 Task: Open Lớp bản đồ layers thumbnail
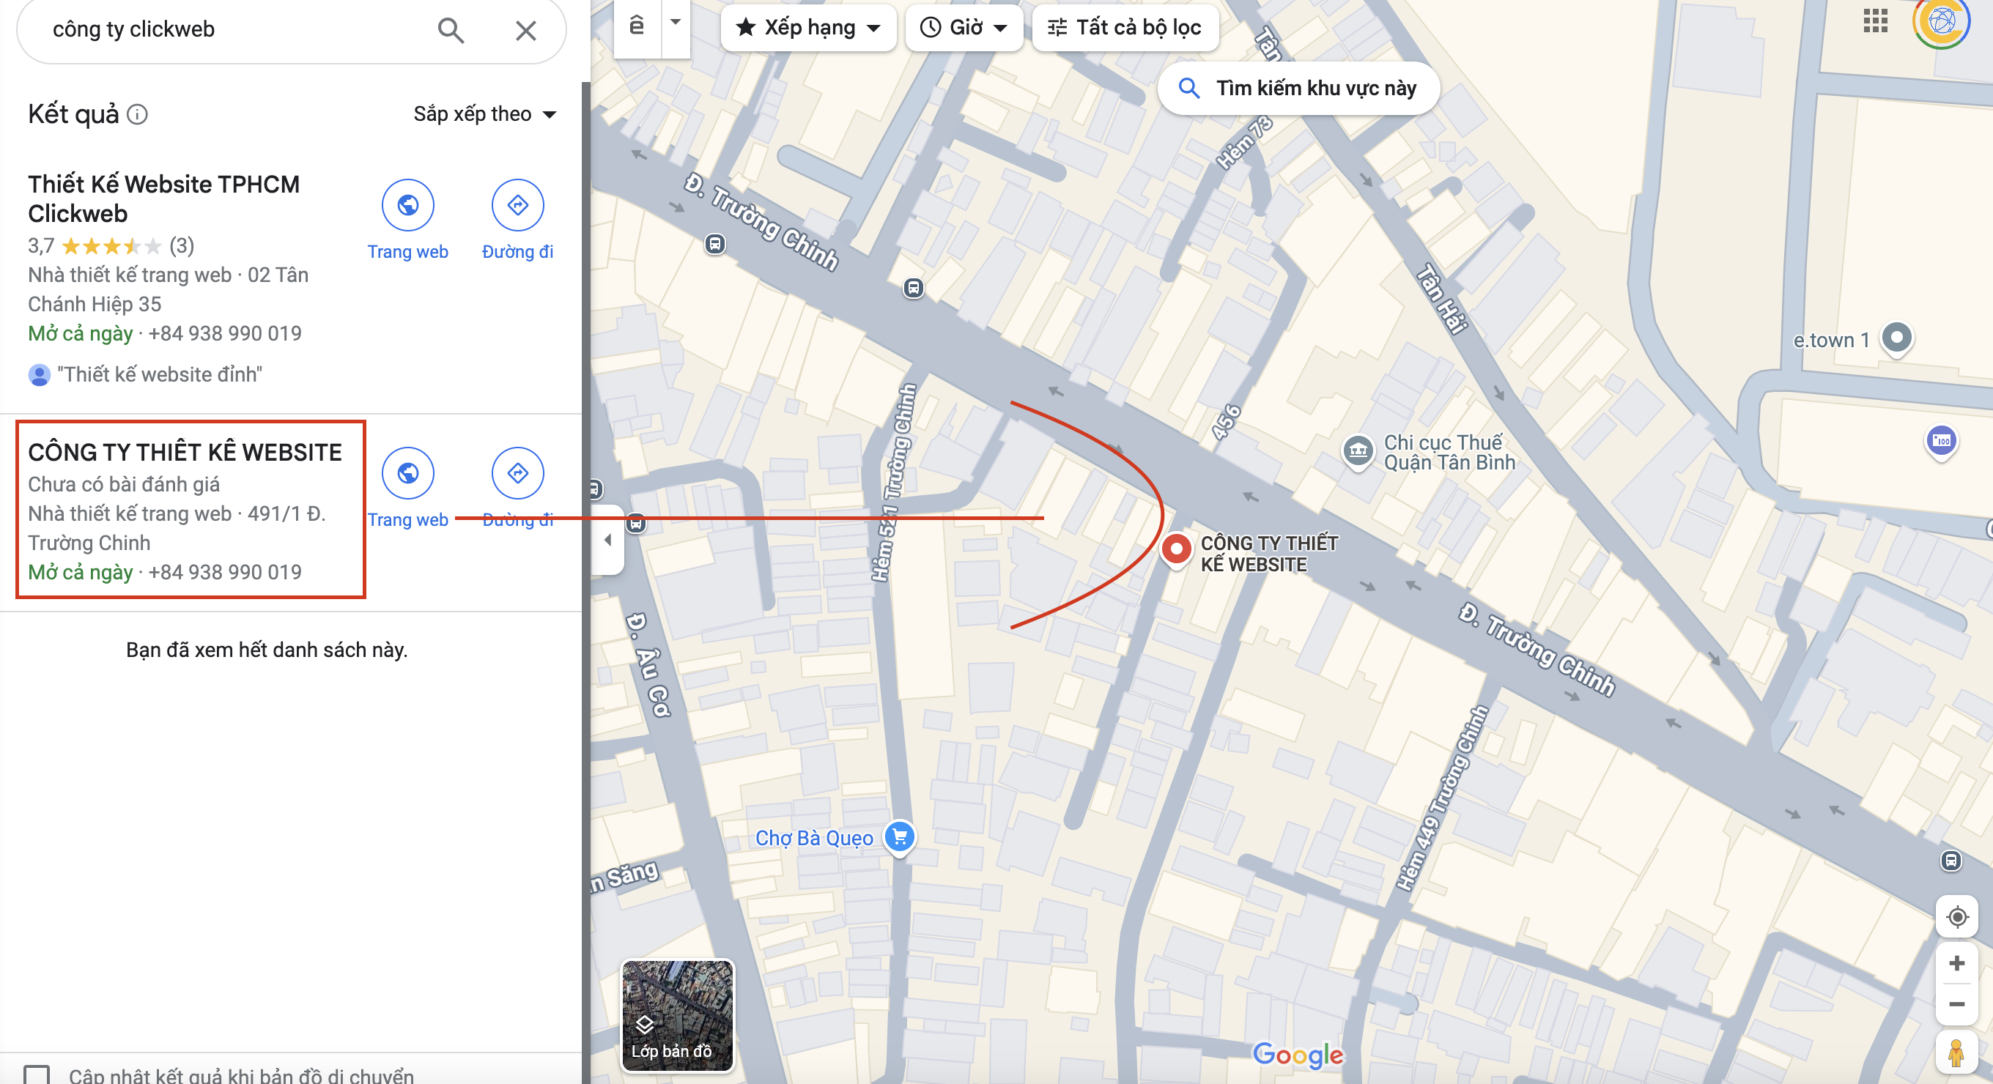point(677,1015)
